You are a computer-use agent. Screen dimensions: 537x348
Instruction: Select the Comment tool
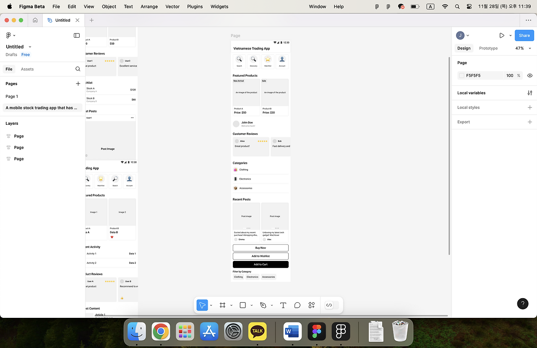pos(297,305)
